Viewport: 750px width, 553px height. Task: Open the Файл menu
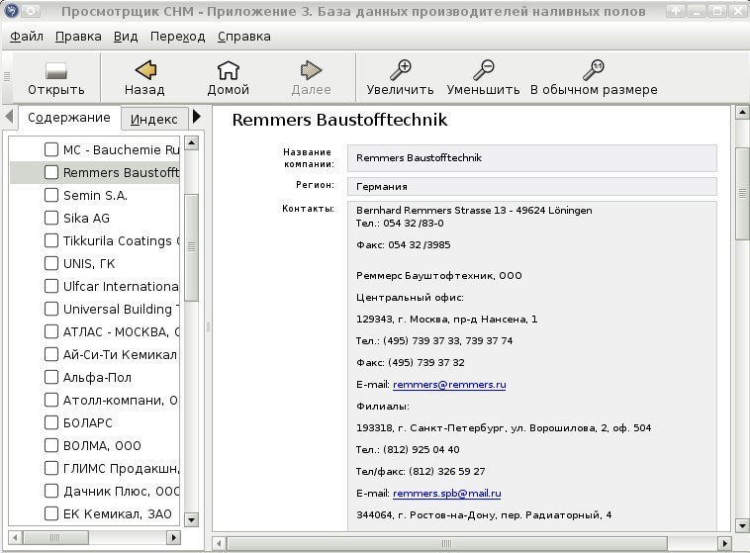pos(27,37)
